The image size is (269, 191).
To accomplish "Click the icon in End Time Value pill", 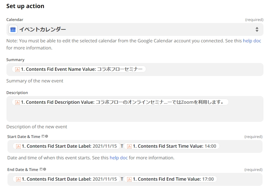I will pyautogui.click(x=129, y=179).
